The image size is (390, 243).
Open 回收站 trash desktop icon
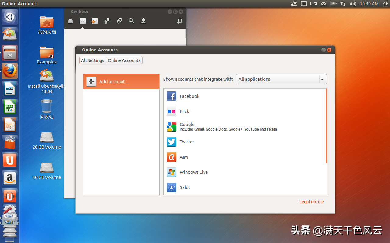[47, 109]
